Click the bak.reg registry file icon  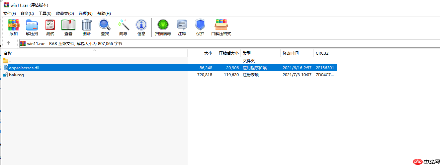point(6,75)
